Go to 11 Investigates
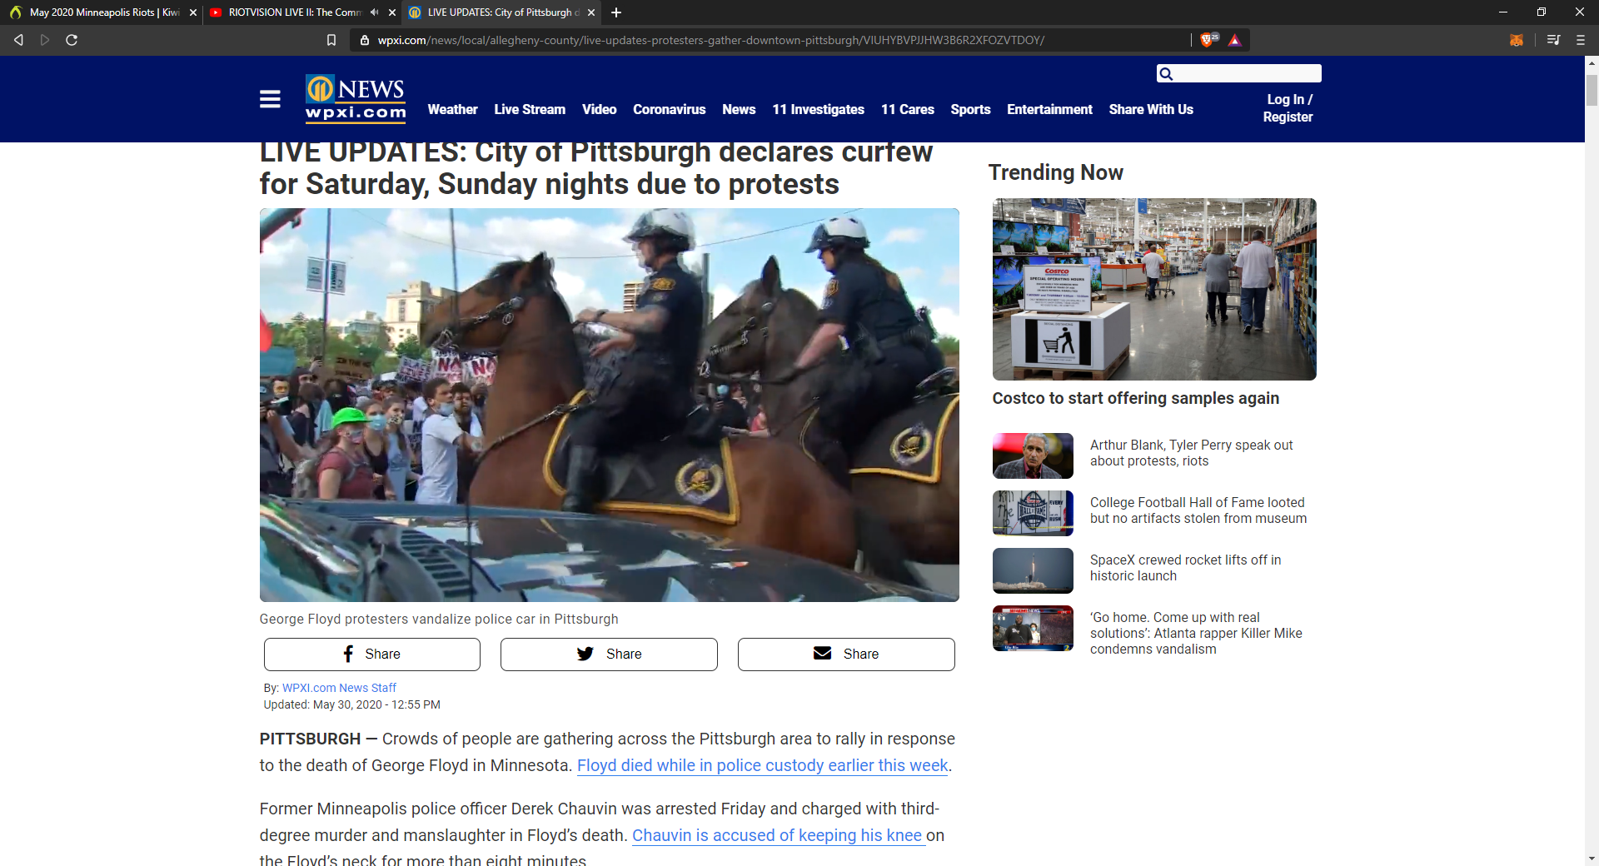This screenshot has height=866, width=1599. (x=819, y=109)
